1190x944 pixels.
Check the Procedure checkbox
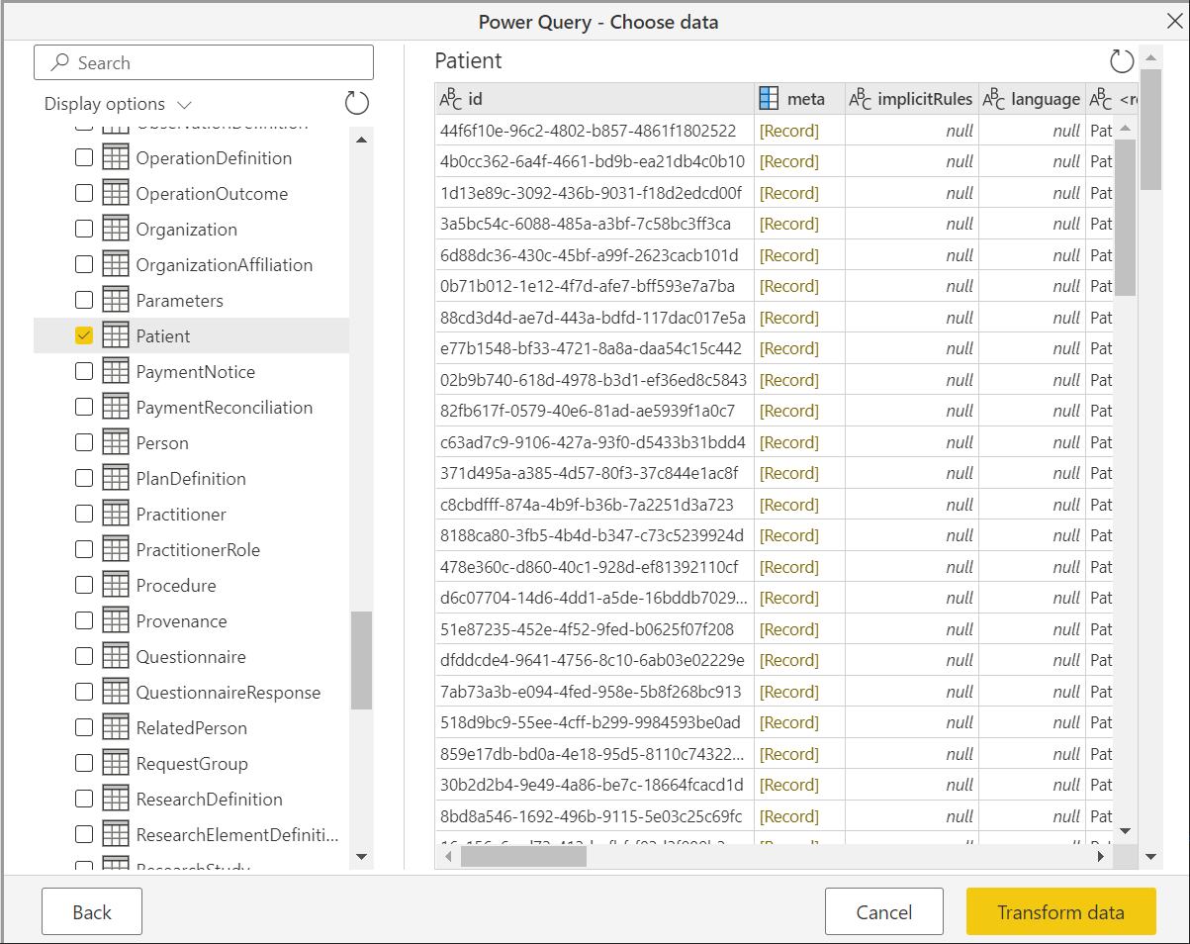[x=84, y=585]
